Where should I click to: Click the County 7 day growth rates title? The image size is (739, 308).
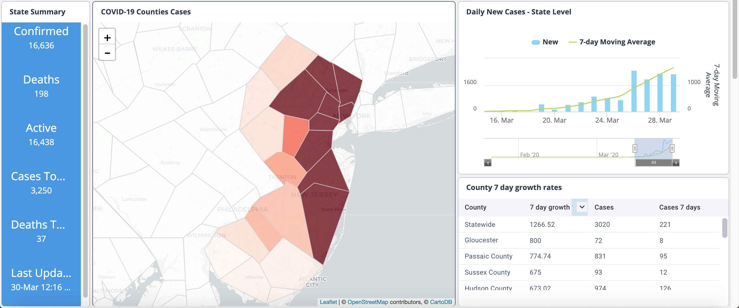[514, 187]
